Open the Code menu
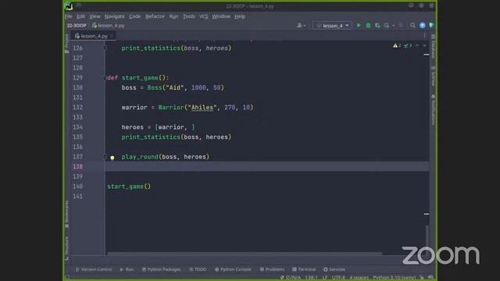This screenshot has height=281, width=500. pyautogui.click(x=134, y=16)
